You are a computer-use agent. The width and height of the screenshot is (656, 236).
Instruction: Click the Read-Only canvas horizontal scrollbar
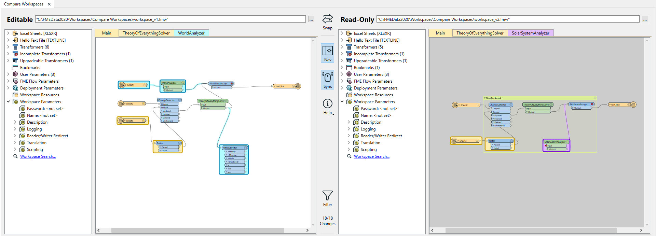pyautogui.click(x=531, y=231)
